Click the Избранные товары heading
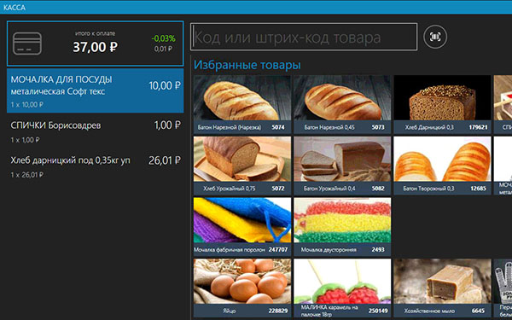This screenshot has height=320, width=512. 247,65
